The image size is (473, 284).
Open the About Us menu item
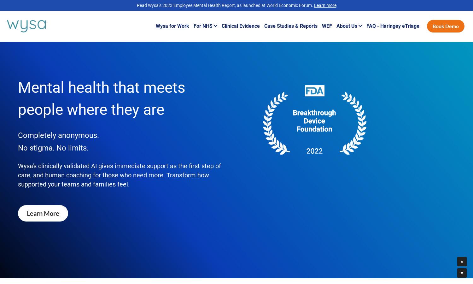(347, 26)
